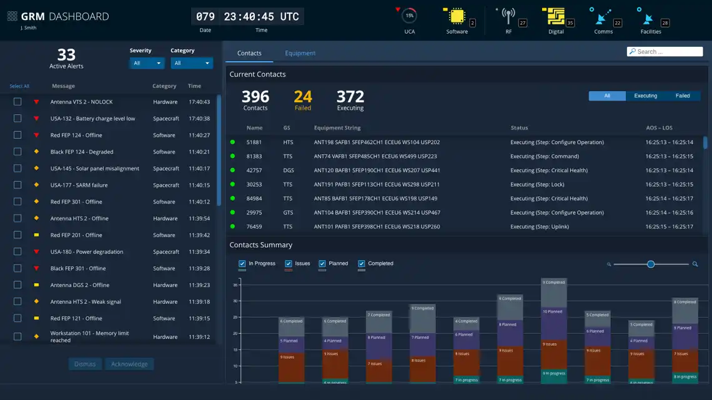Viewport: 712px width, 400px height.
Task: Click green status dot for contact 29975
Action: coord(232,212)
